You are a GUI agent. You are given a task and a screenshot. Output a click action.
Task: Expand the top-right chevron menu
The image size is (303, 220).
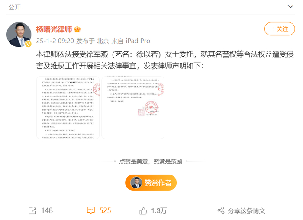290,7
